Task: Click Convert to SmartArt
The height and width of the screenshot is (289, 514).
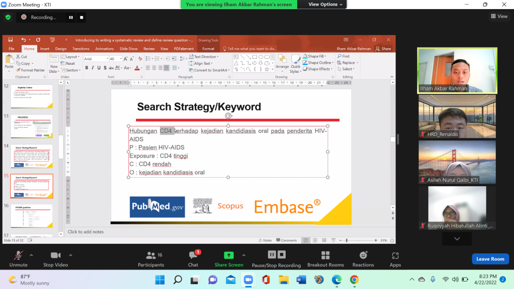Action: [209, 70]
